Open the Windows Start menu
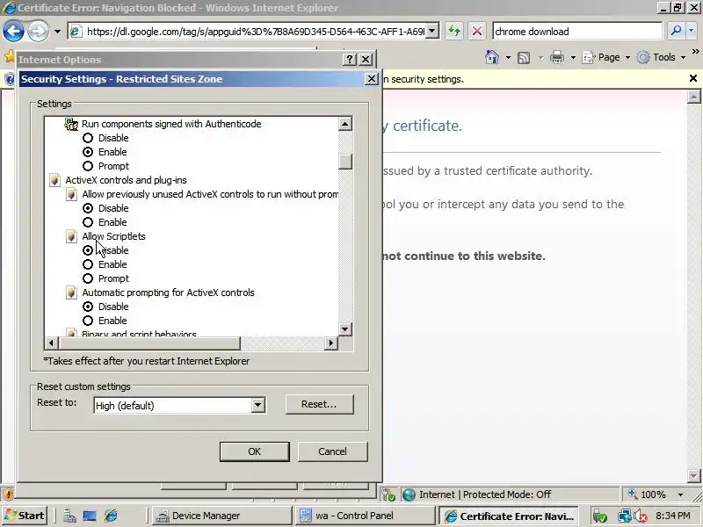The width and height of the screenshot is (703, 527). (x=25, y=516)
